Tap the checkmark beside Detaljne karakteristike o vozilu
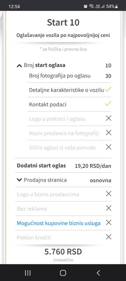 coord(108,89)
